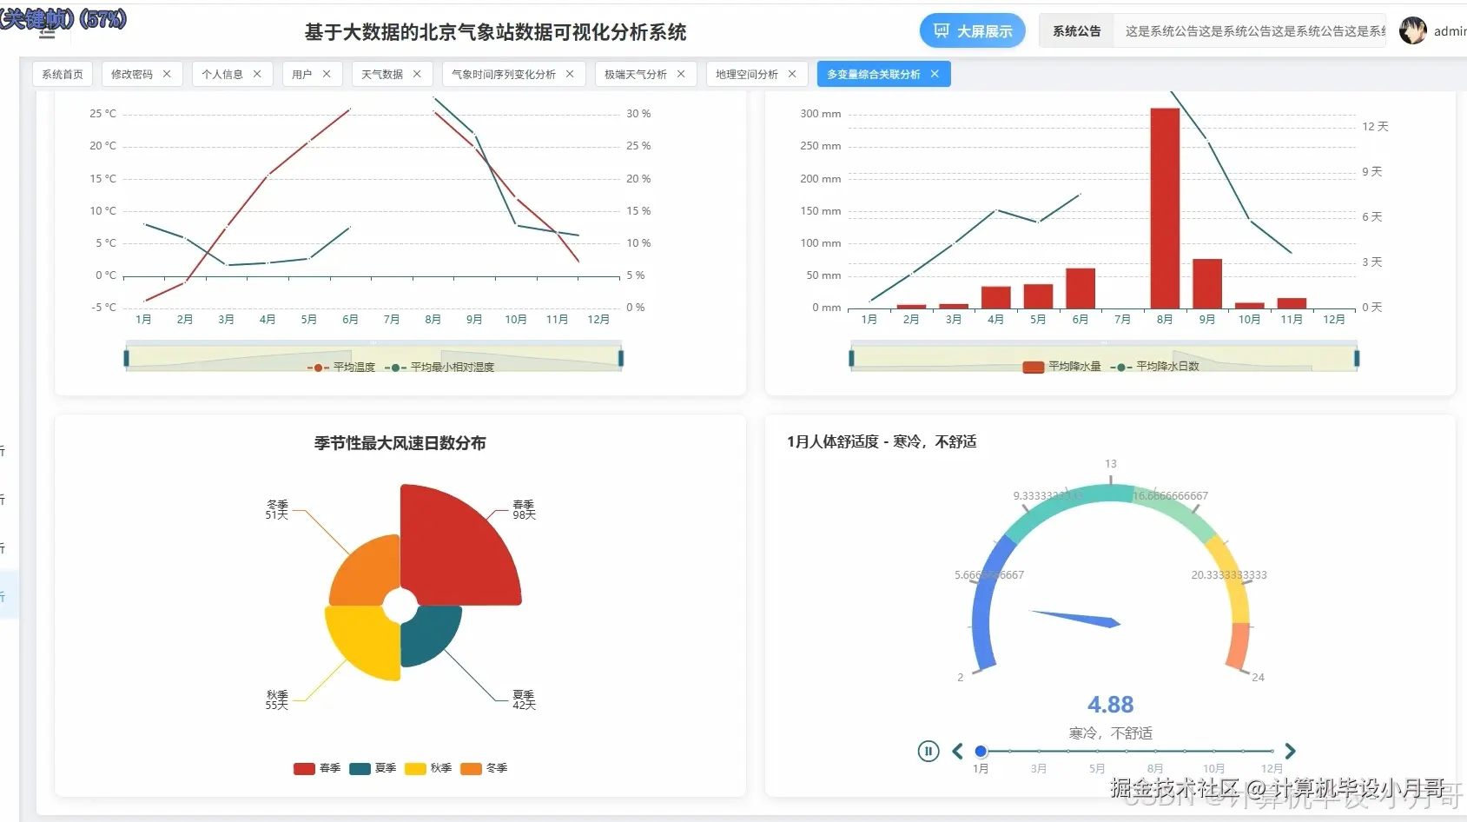Close the active 多变量综合关联分析 tab
This screenshot has height=822, width=1467.
tap(935, 74)
